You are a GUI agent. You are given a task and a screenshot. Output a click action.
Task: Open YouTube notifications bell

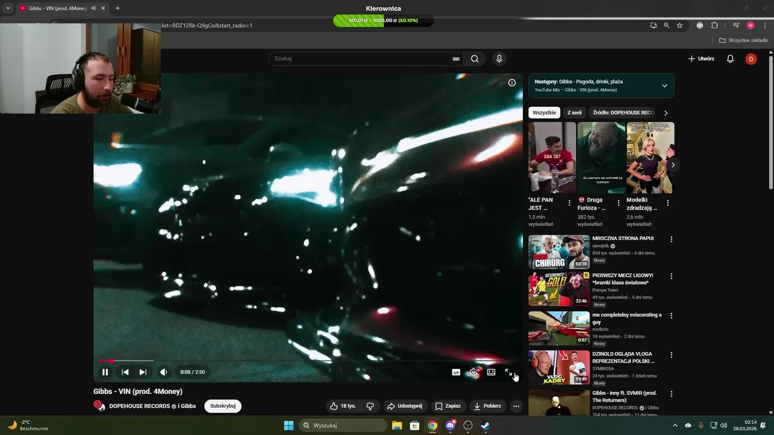point(730,59)
